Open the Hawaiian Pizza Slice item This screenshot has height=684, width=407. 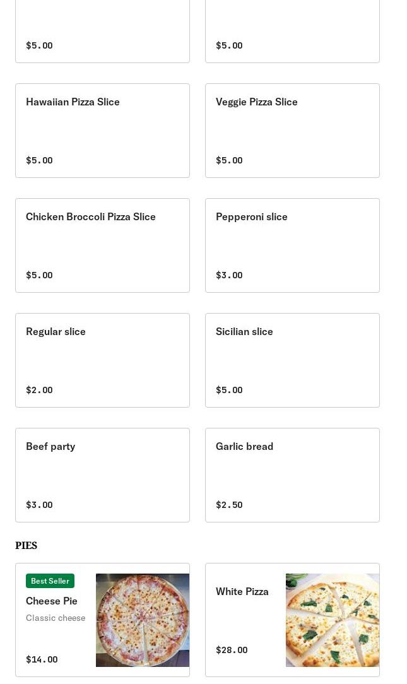102,130
